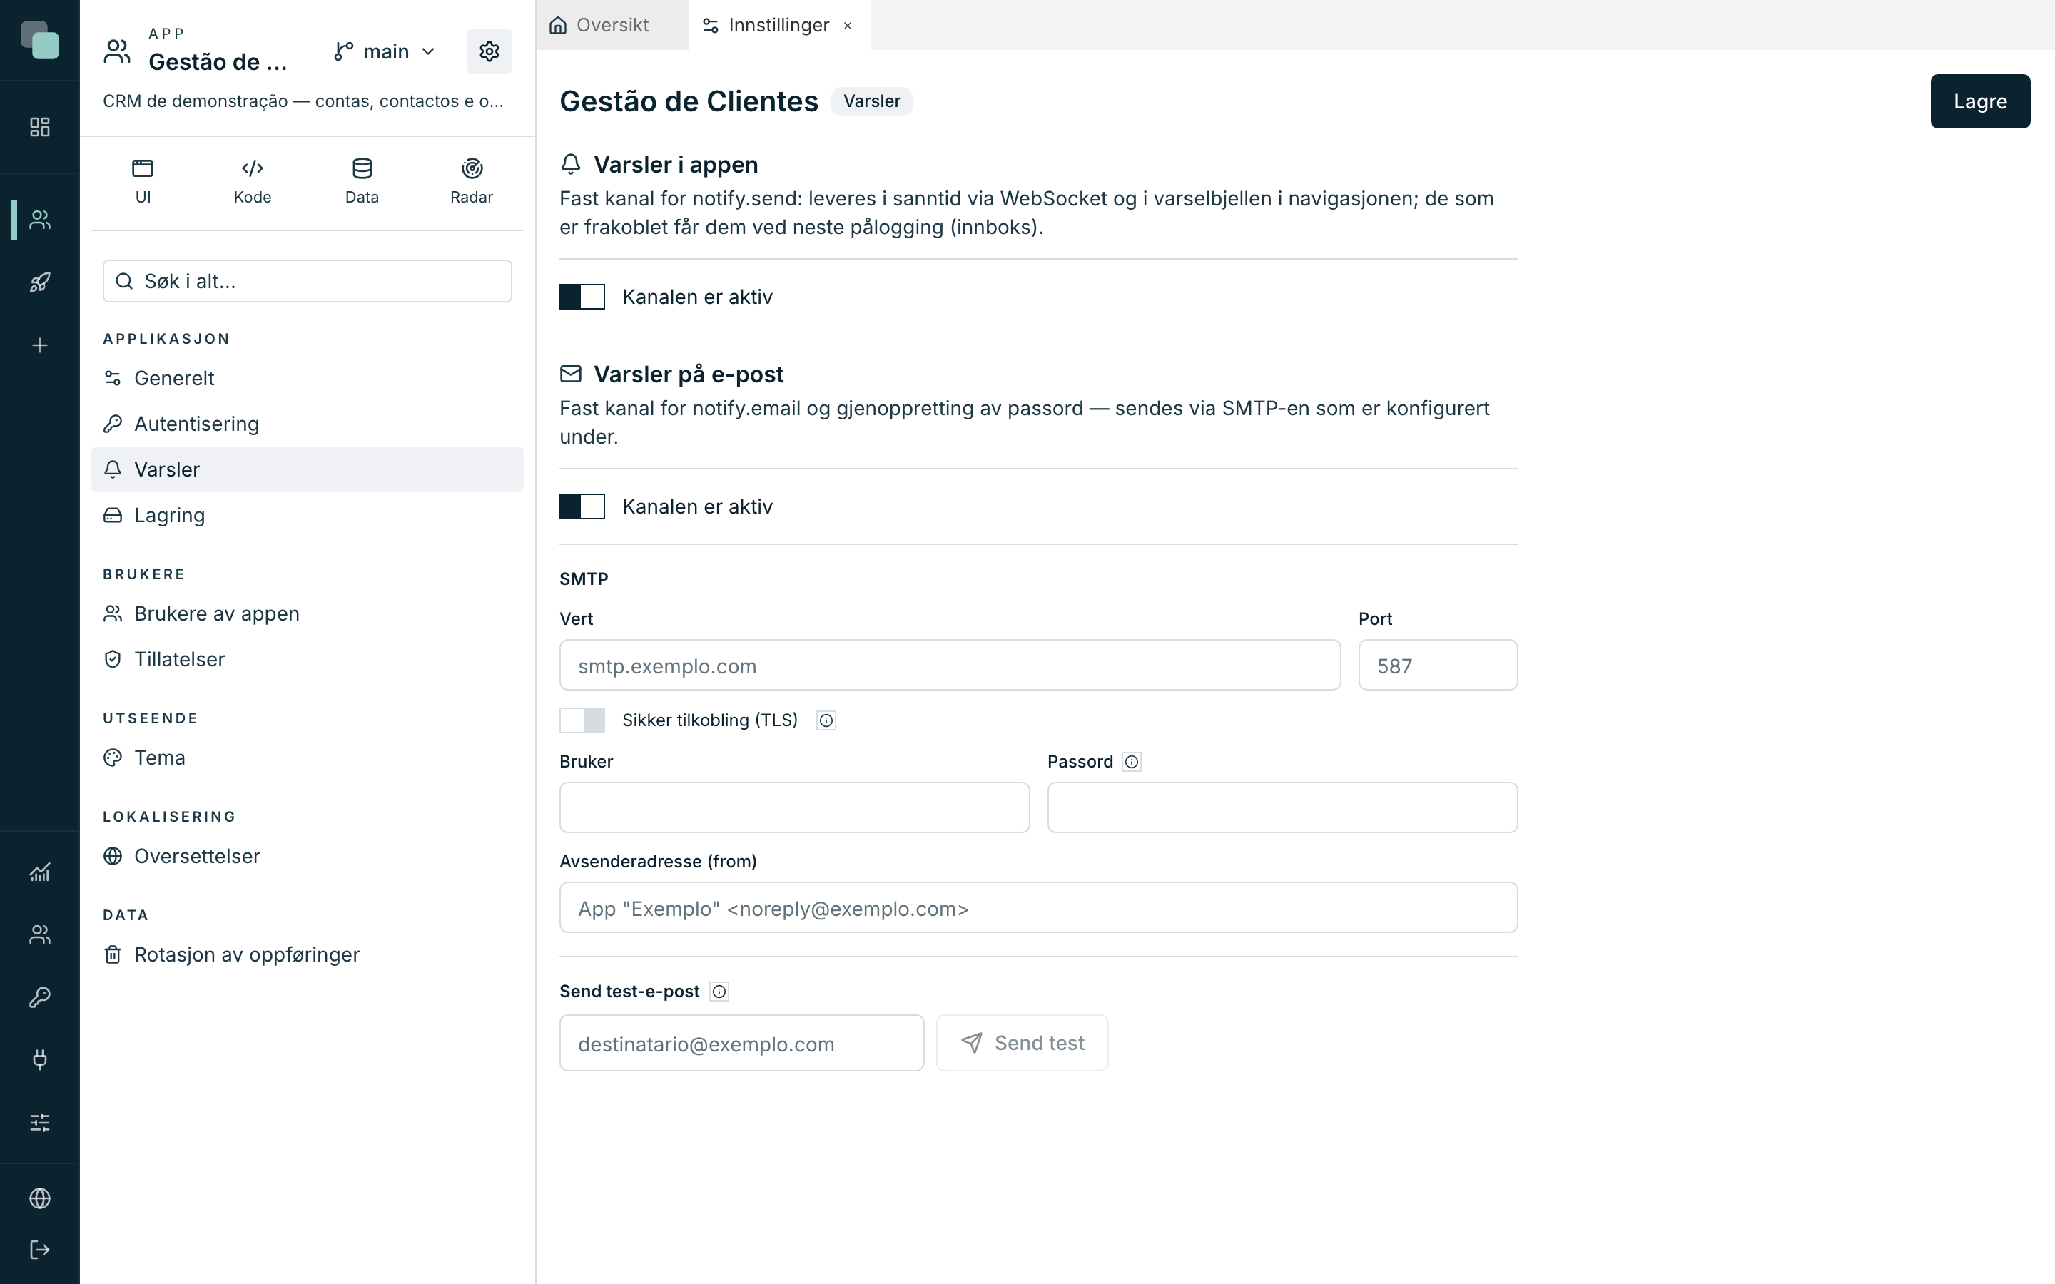Focus the Passord field
The image size is (2055, 1284).
[x=1282, y=807]
